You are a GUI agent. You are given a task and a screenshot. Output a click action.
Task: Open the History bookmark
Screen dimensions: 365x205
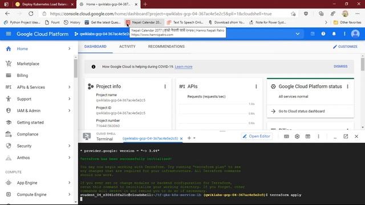pyautogui.click(x=72, y=22)
